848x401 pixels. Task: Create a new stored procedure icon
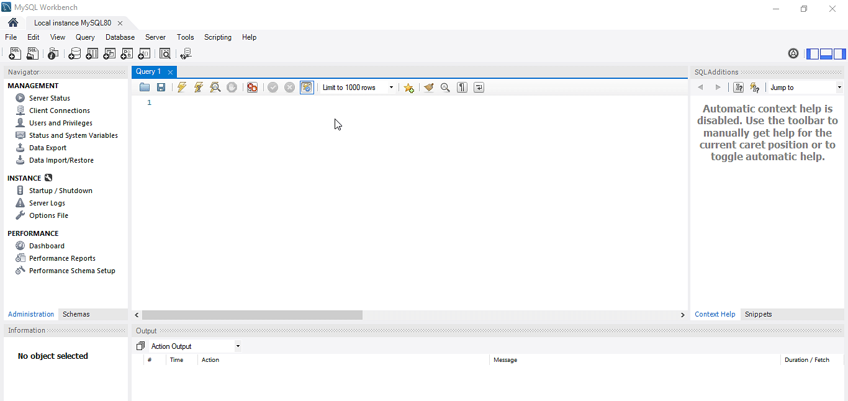coord(127,54)
